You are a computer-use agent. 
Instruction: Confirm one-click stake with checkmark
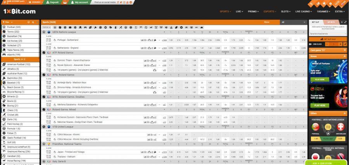coord(345,44)
